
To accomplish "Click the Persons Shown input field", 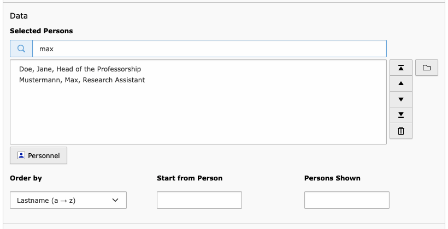I will [x=347, y=200].
